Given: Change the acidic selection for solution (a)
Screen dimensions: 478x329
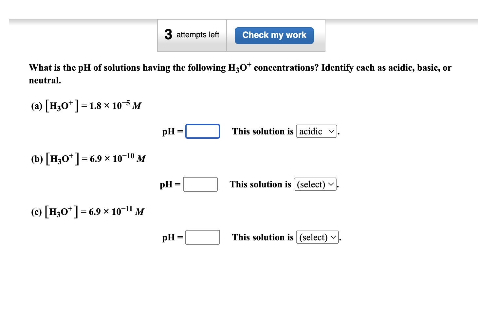Looking at the screenshot, I should pos(316,131).
